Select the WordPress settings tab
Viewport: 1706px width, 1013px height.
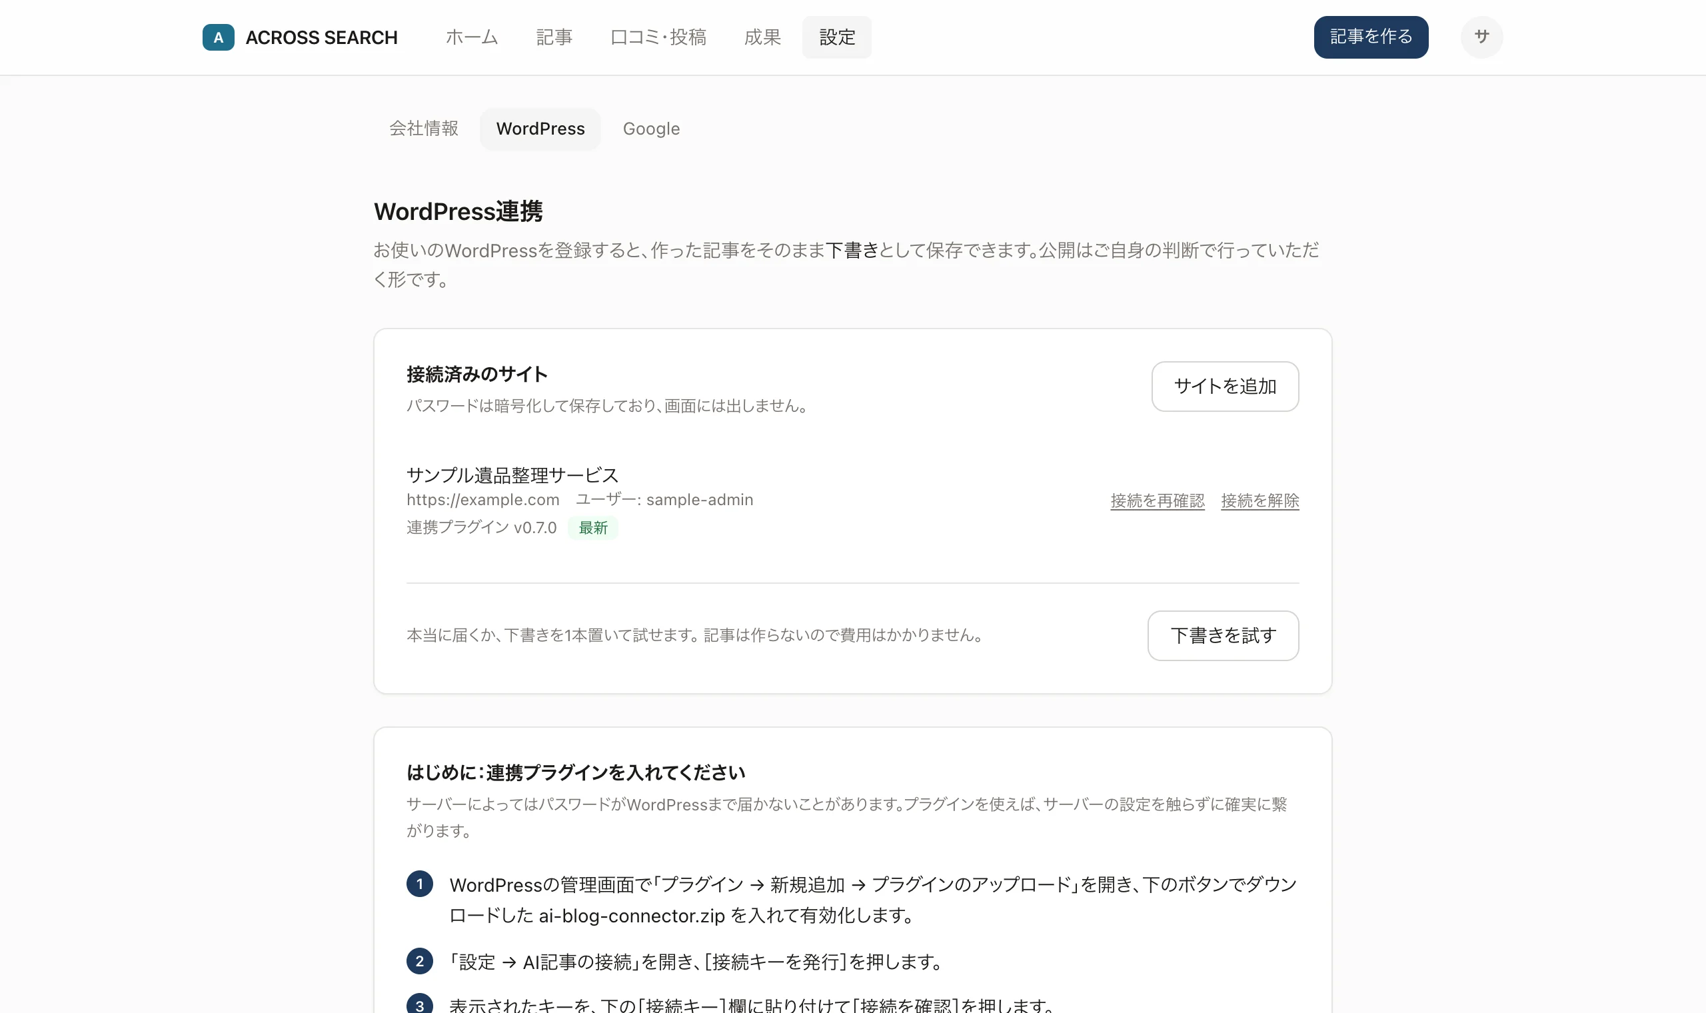540,129
